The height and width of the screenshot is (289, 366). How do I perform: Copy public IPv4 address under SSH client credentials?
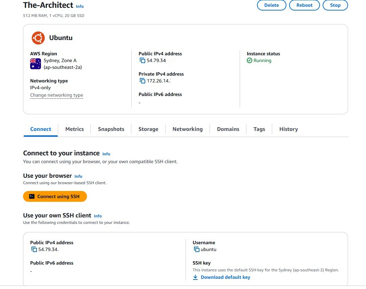pyautogui.click(x=34, y=250)
